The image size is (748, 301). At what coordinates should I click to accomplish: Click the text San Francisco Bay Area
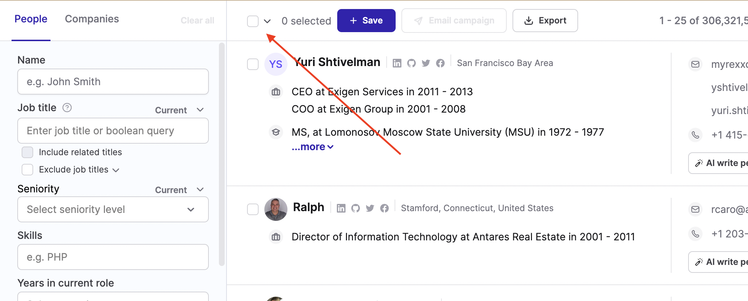tap(505, 63)
